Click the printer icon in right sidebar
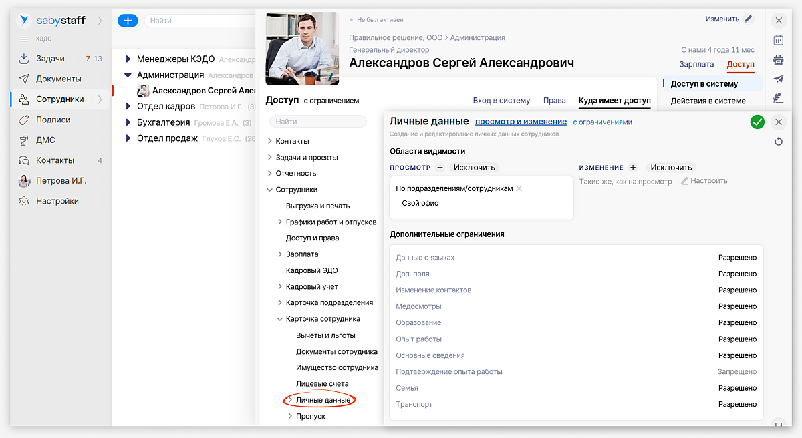 point(779,59)
